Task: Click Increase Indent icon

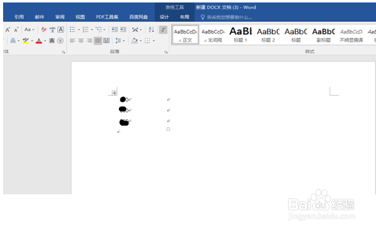Action: coord(123,30)
